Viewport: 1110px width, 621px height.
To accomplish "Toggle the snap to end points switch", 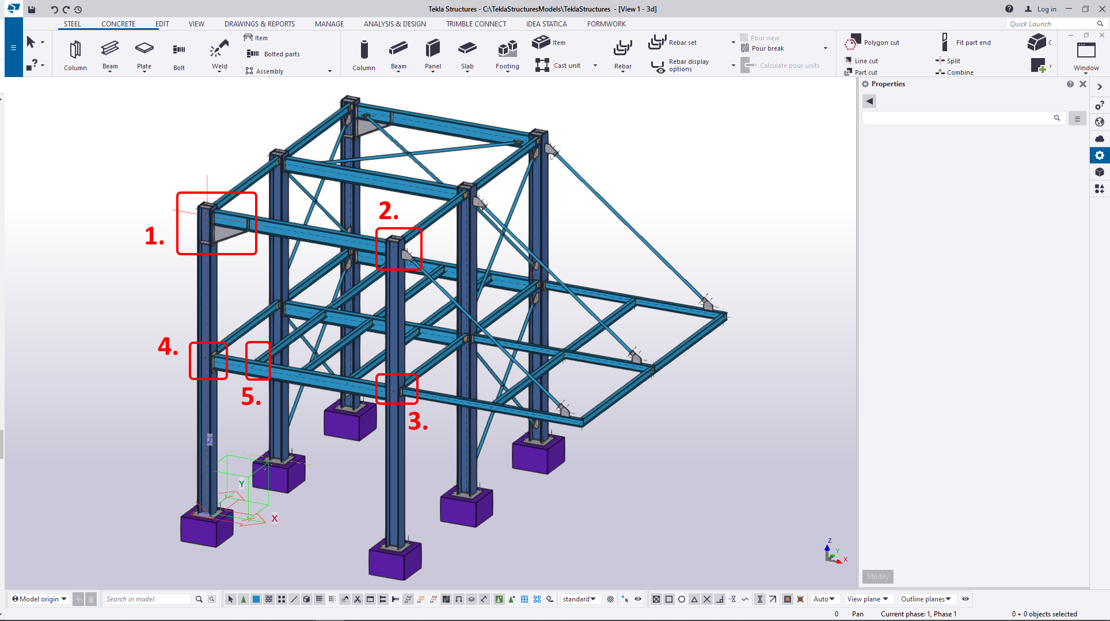I will (669, 599).
